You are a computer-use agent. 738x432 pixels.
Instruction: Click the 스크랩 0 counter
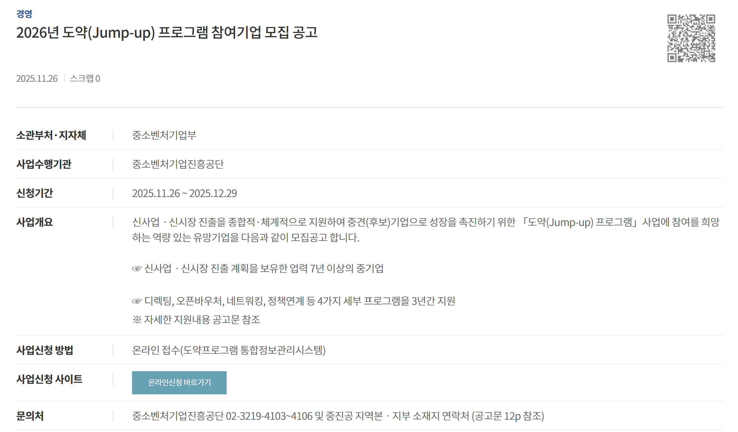(85, 79)
